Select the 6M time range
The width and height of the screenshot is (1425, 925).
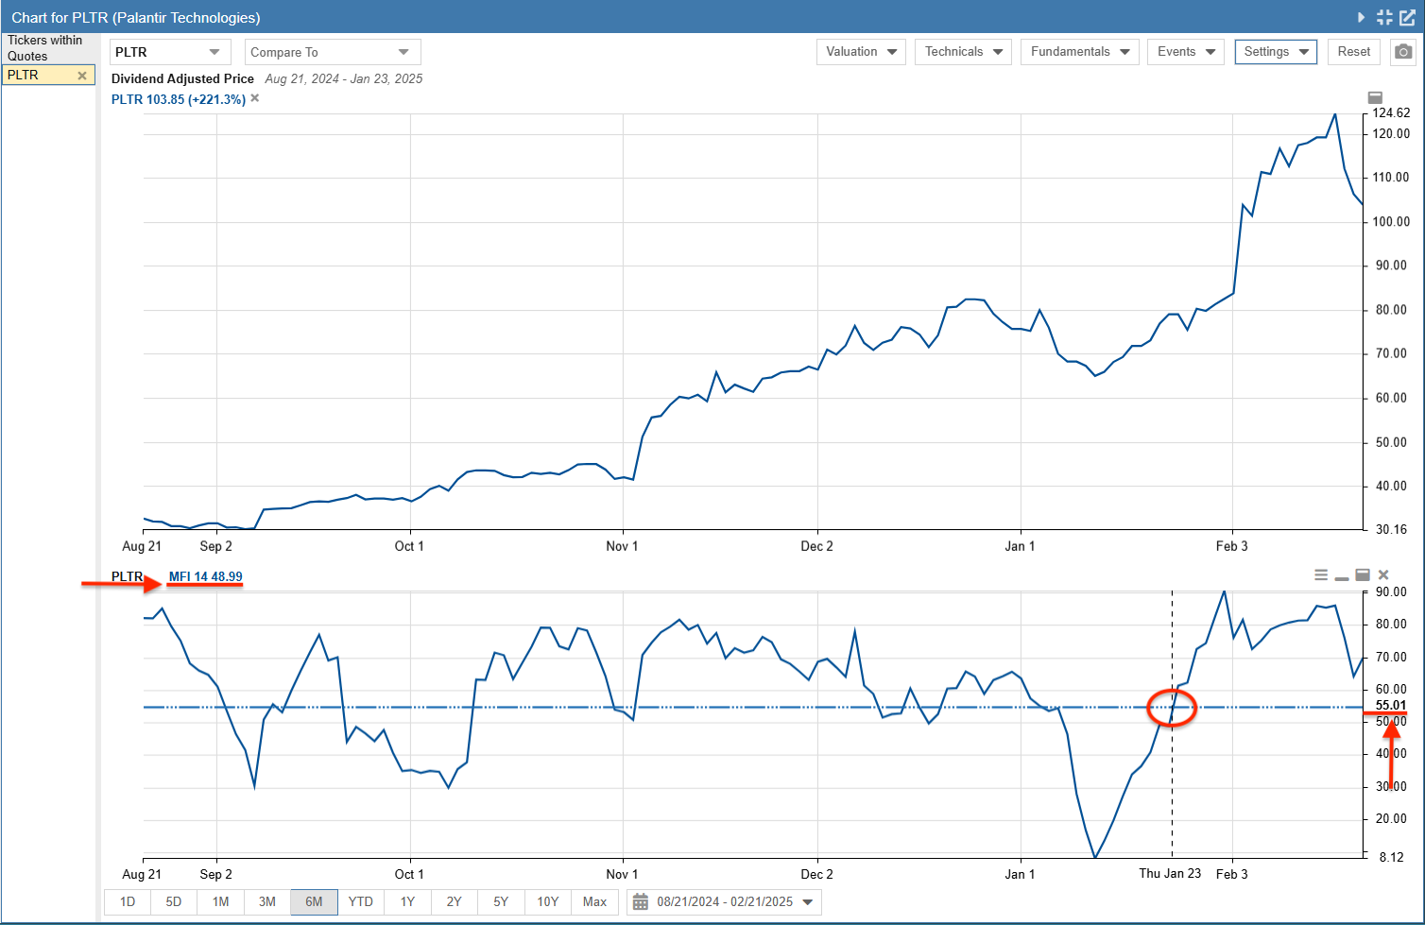pyautogui.click(x=314, y=902)
